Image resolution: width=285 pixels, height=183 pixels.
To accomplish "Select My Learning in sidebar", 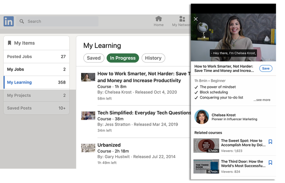I will click(37, 82).
